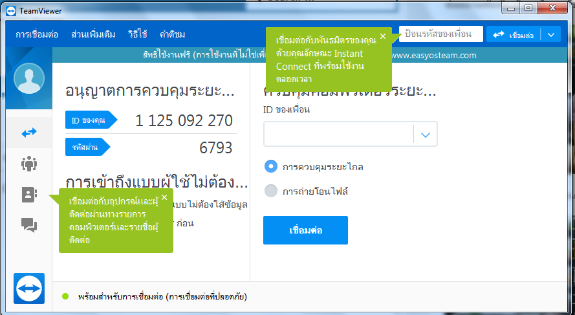Select the การถ่ายโอนไฟล์ radio option
Screen dimensions: 575x315
point(271,191)
